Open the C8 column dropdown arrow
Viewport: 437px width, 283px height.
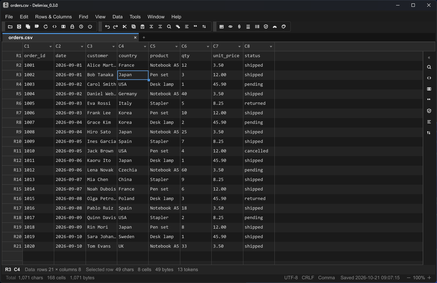(271, 46)
